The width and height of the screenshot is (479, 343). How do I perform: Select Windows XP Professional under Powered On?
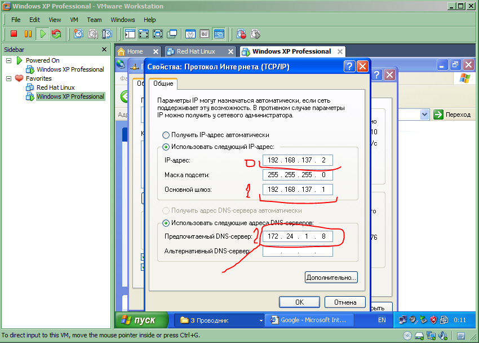[x=70, y=69]
